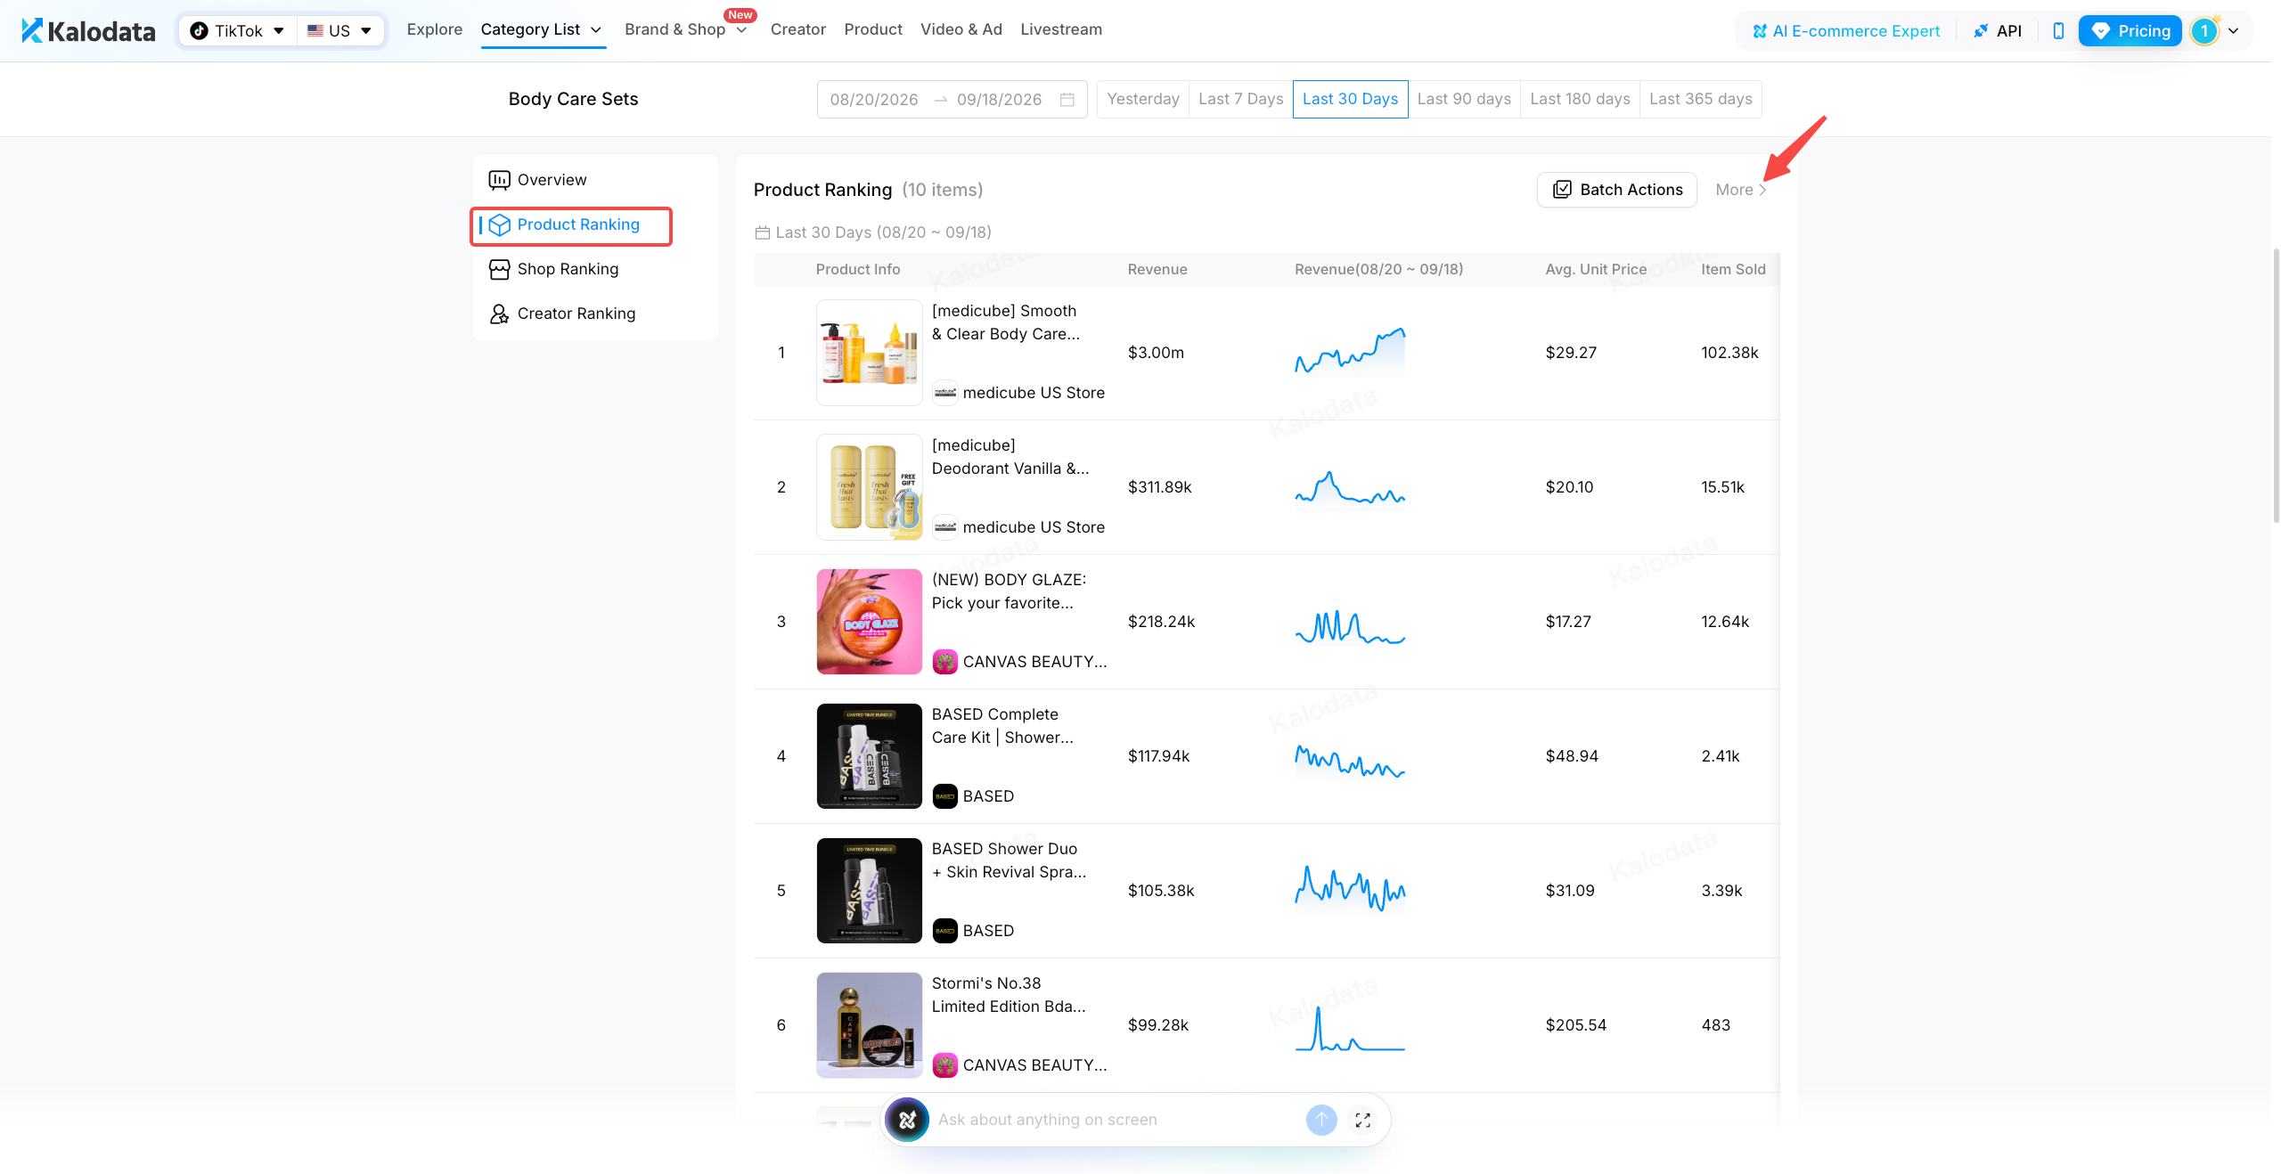The width and height of the screenshot is (2281, 1174).
Task: Click the Kalodata logo
Action: (x=88, y=31)
